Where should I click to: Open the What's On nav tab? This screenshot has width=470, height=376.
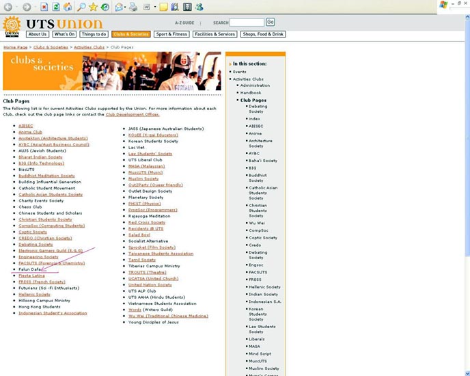(x=64, y=34)
